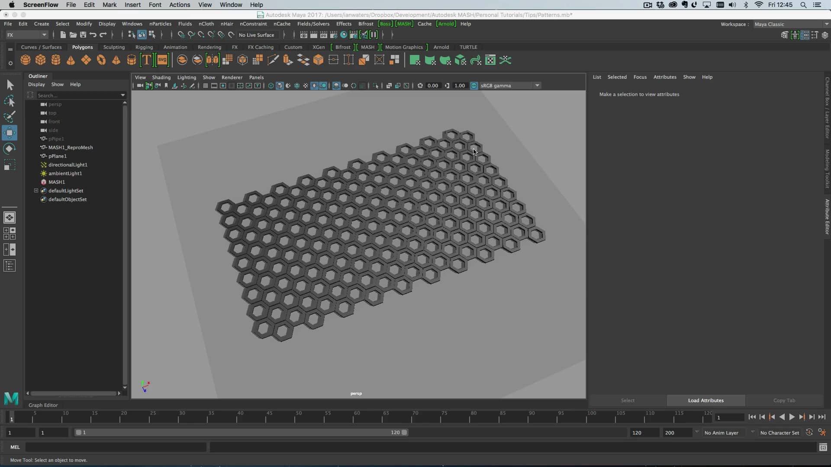Switch to the Rotate tool
Screen dimensions: 831x467
pyautogui.click(x=10, y=148)
